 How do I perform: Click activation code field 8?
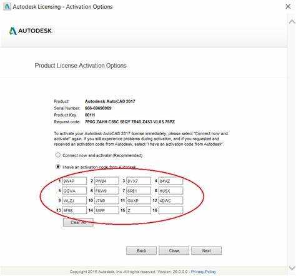click(170, 191)
